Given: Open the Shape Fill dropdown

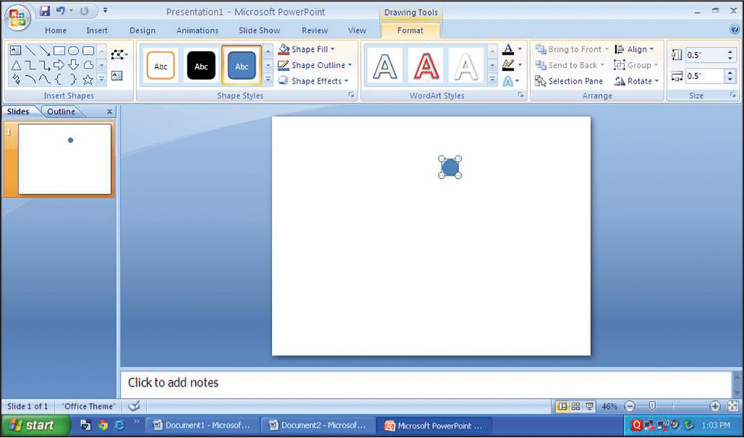Looking at the screenshot, I should (306, 49).
